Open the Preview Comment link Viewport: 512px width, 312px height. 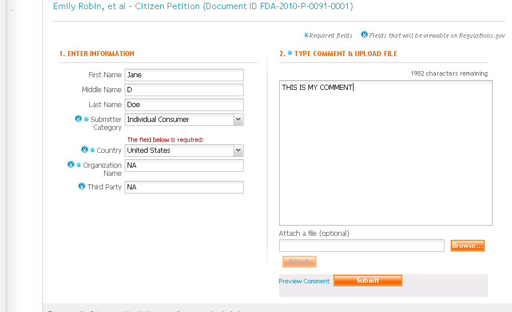pyautogui.click(x=304, y=281)
